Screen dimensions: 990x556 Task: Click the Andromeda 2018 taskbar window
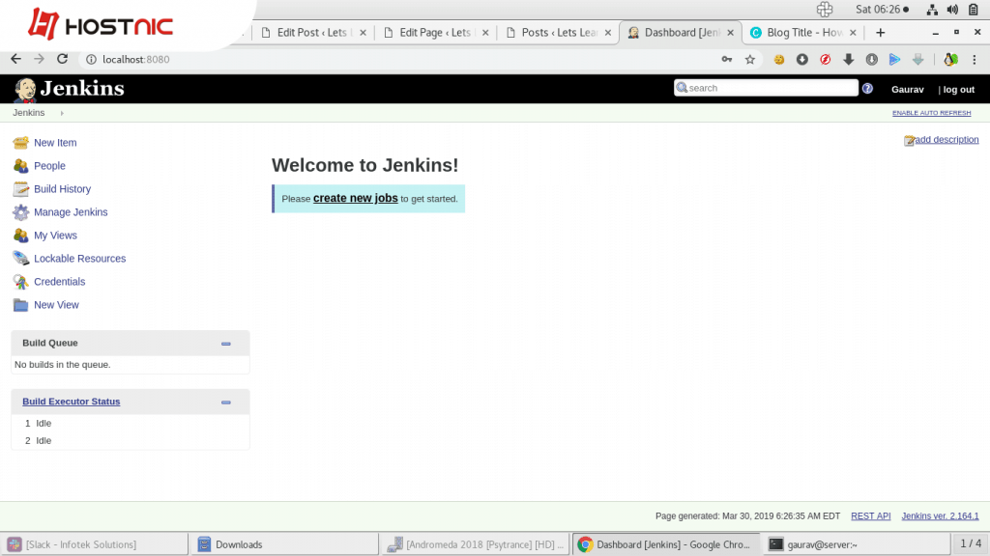click(475, 544)
